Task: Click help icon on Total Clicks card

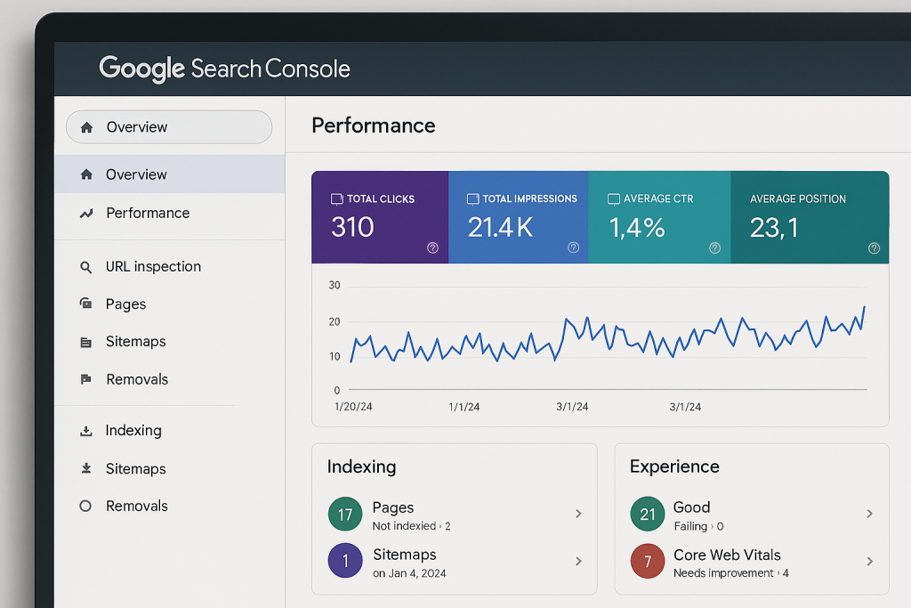Action: pyautogui.click(x=432, y=248)
